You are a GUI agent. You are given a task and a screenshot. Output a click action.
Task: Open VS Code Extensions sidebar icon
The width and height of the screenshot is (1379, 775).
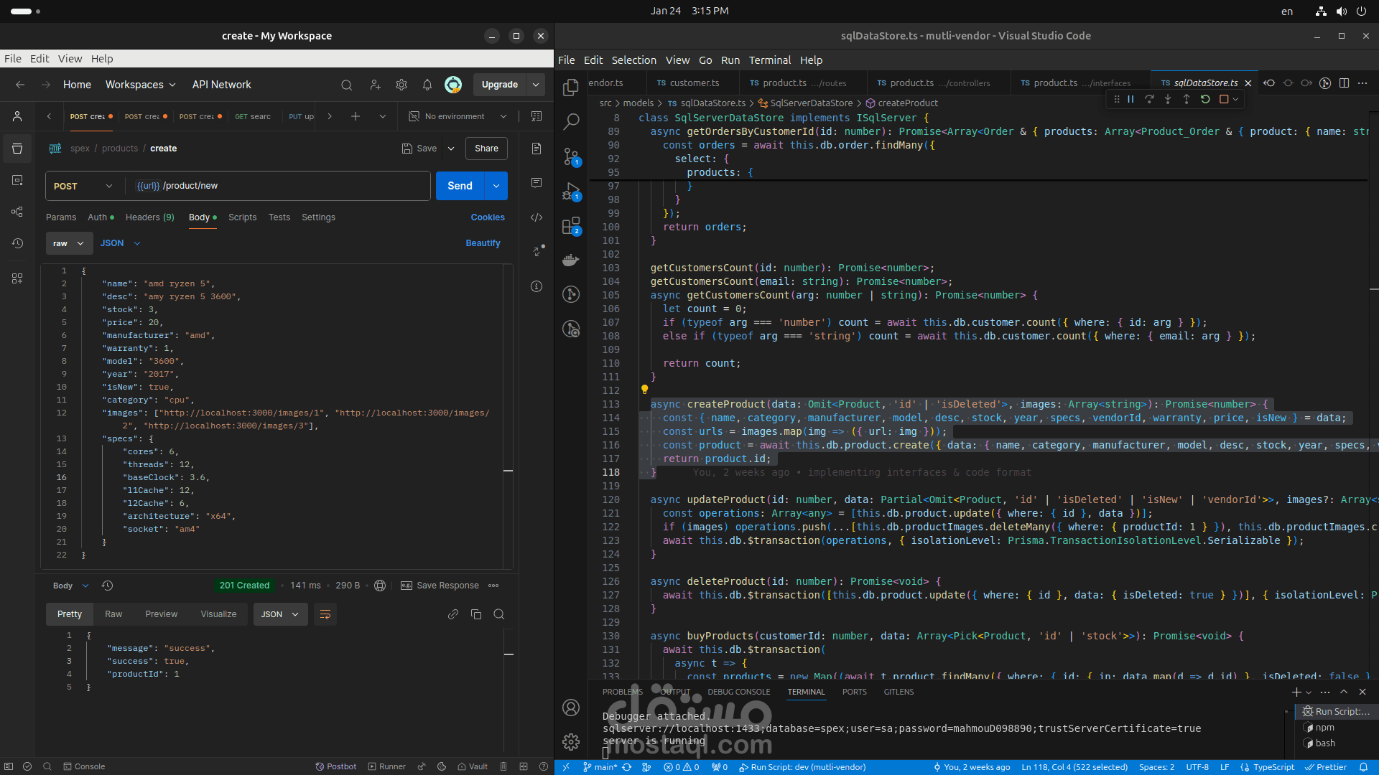(571, 227)
